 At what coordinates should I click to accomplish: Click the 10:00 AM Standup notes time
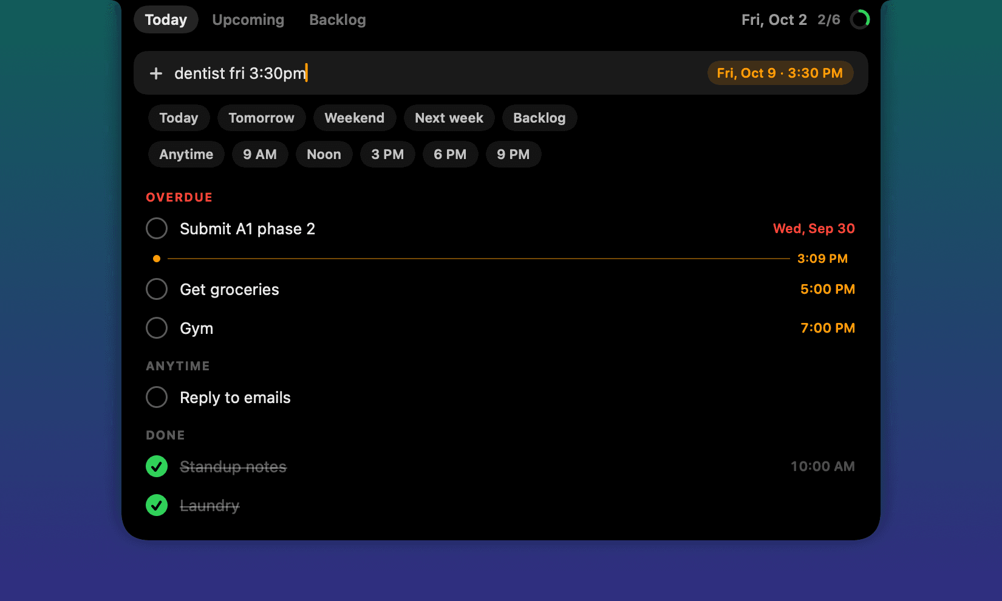[x=822, y=466]
